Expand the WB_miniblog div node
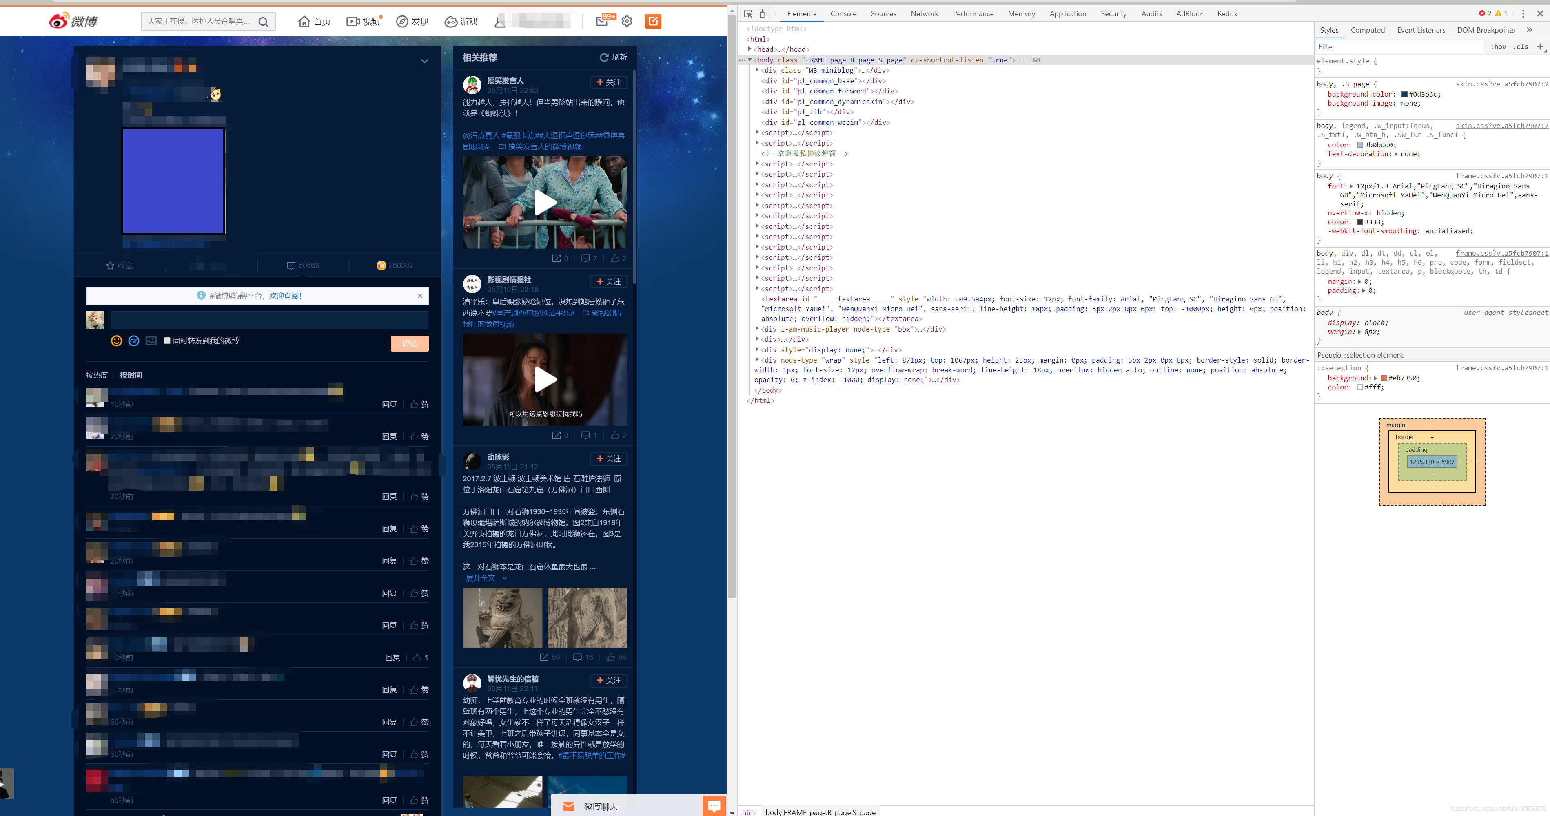Image resolution: width=1550 pixels, height=816 pixels. [x=757, y=71]
